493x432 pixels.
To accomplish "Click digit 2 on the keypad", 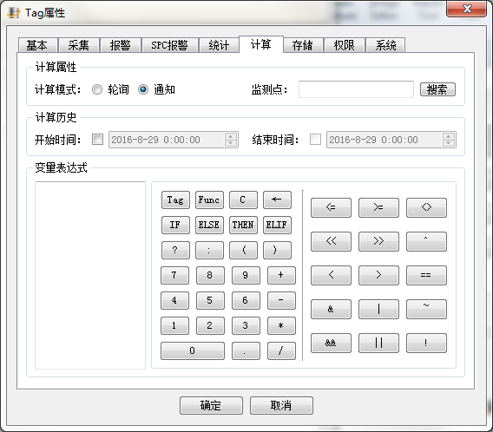I will click(210, 325).
